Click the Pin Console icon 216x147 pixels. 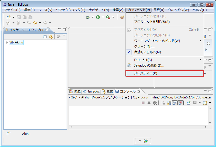point(188,103)
